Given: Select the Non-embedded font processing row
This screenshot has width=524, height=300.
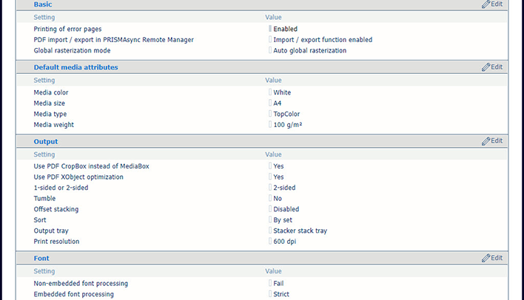Looking at the screenshot, I should pos(262,283).
